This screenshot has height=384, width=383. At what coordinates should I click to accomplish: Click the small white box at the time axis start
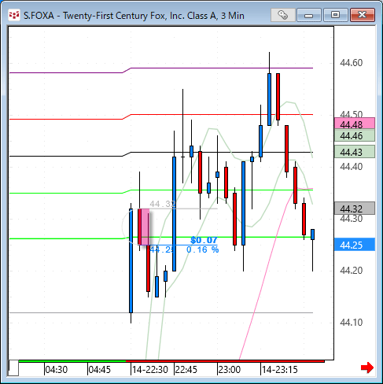(x=13, y=367)
